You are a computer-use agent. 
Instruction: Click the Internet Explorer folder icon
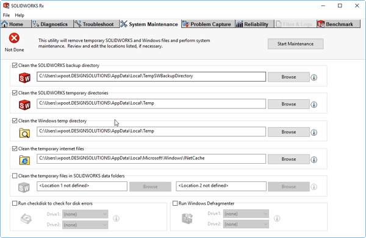(x=24, y=160)
